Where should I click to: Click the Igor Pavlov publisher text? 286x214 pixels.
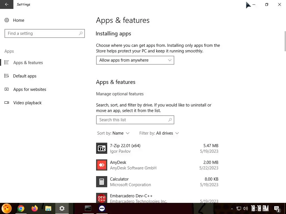120,151
